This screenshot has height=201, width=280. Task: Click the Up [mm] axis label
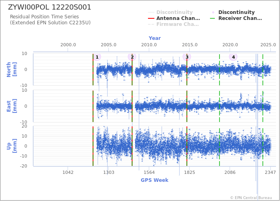[12, 146]
